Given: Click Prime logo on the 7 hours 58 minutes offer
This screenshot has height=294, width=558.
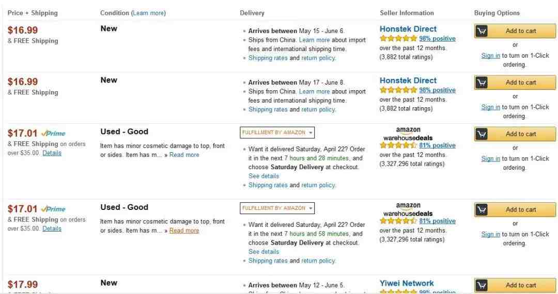Looking at the screenshot, I should coord(53,209).
